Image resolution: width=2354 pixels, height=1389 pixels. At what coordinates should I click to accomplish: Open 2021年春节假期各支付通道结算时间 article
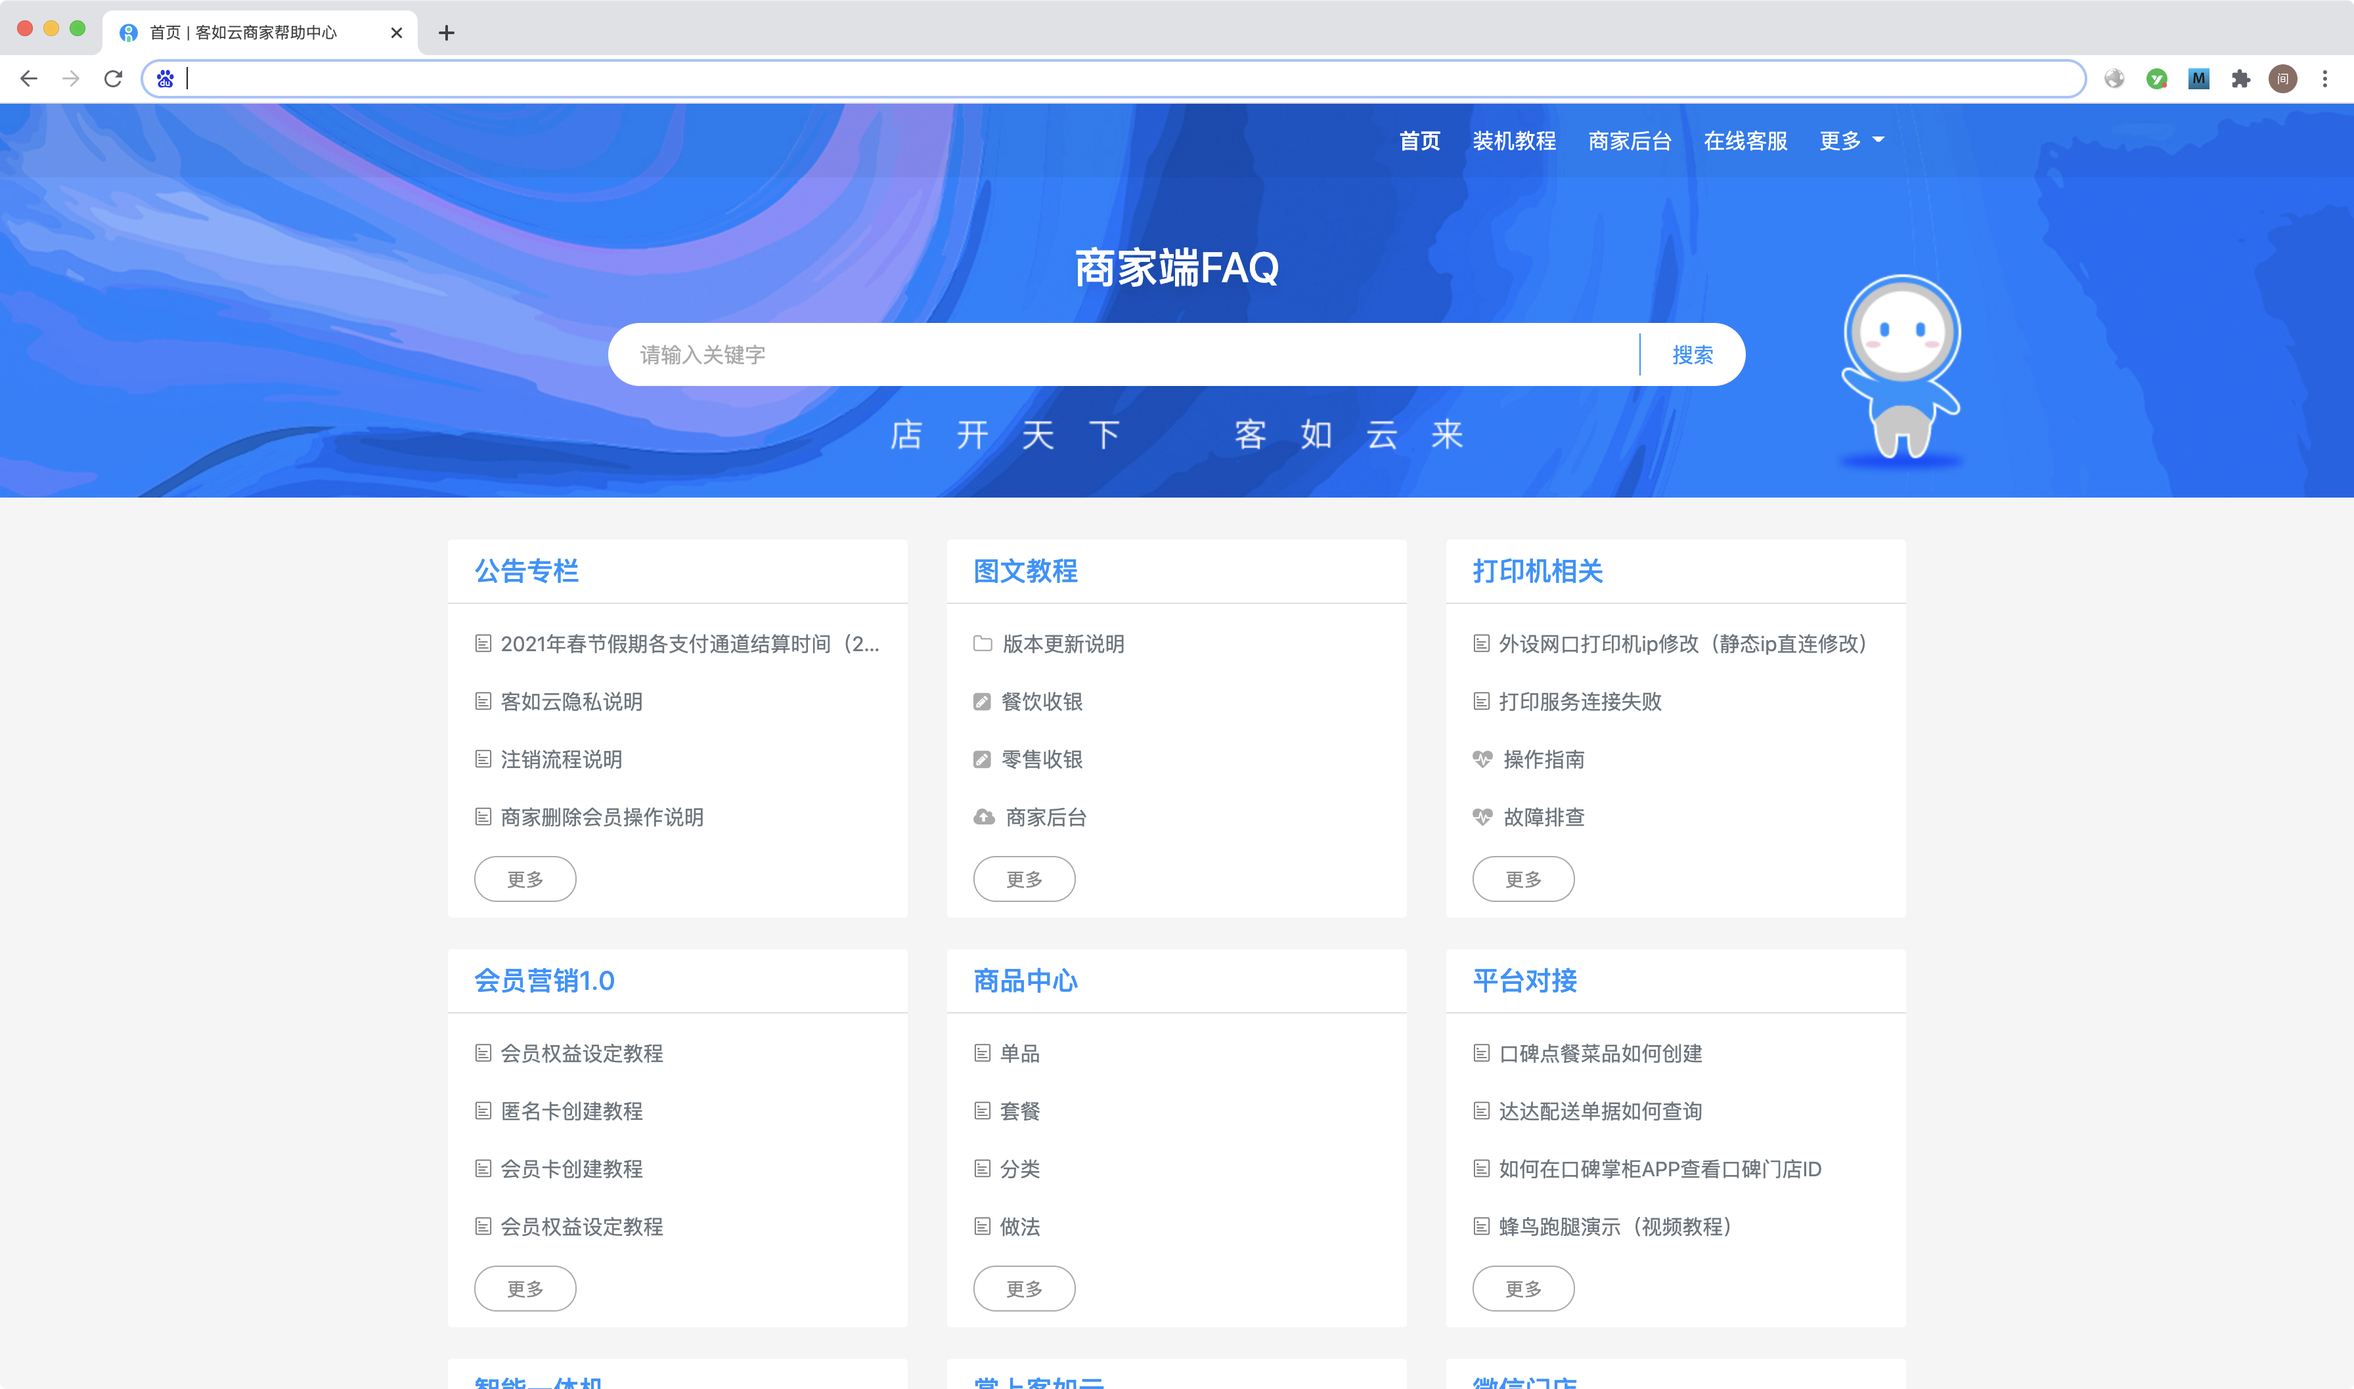pyautogui.click(x=690, y=644)
